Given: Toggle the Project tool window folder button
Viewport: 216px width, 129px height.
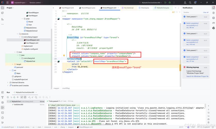Looking at the screenshot, I should (3, 8).
